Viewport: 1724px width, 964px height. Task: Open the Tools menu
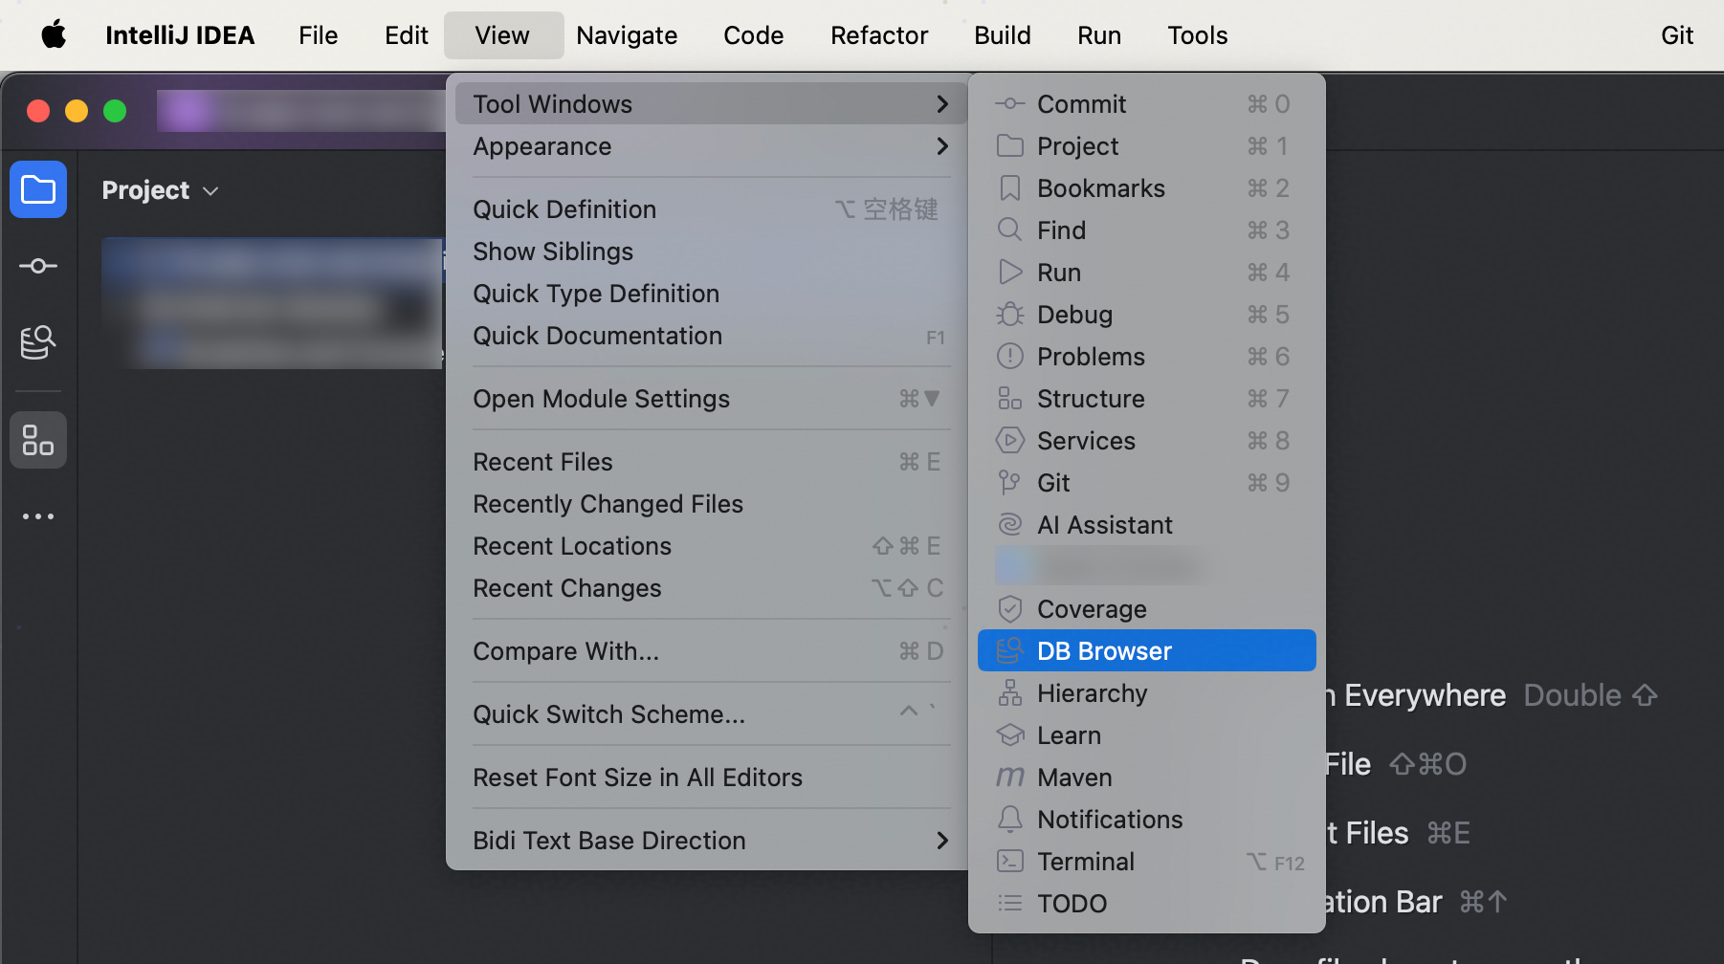point(1197,35)
